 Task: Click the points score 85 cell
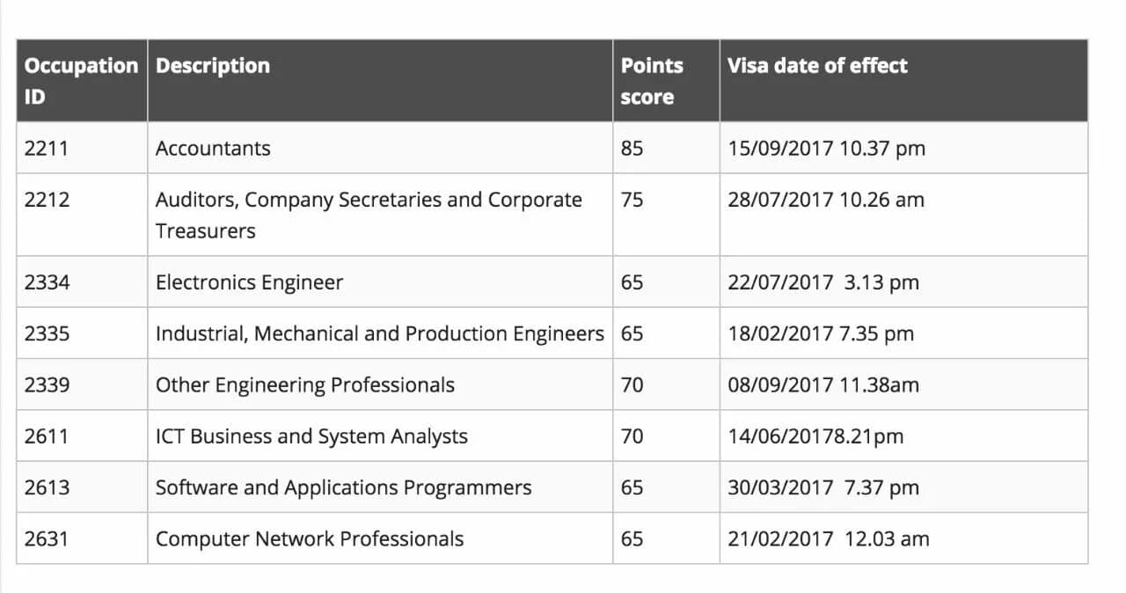click(x=666, y=148)
